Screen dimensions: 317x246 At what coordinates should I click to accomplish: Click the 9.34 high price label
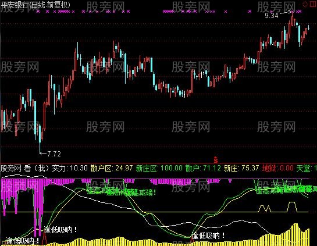tap(272, 16)
